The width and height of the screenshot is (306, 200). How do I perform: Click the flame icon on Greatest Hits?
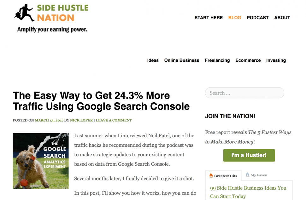211,175
